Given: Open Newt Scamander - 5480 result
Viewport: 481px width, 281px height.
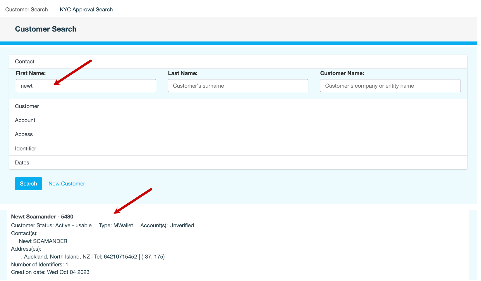Looking at the screenshot, I should (x=42, y=217).
